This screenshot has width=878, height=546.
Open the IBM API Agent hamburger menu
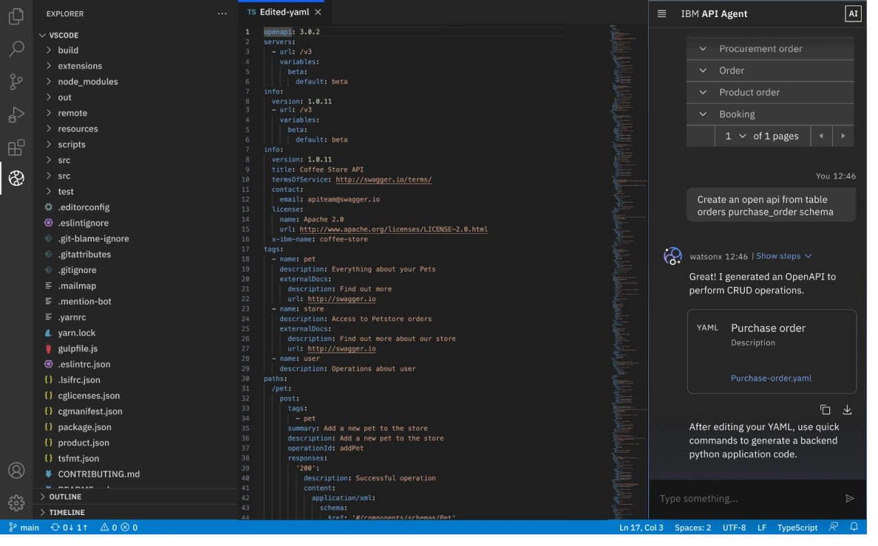pyautogui.click(x=662, y=14)
